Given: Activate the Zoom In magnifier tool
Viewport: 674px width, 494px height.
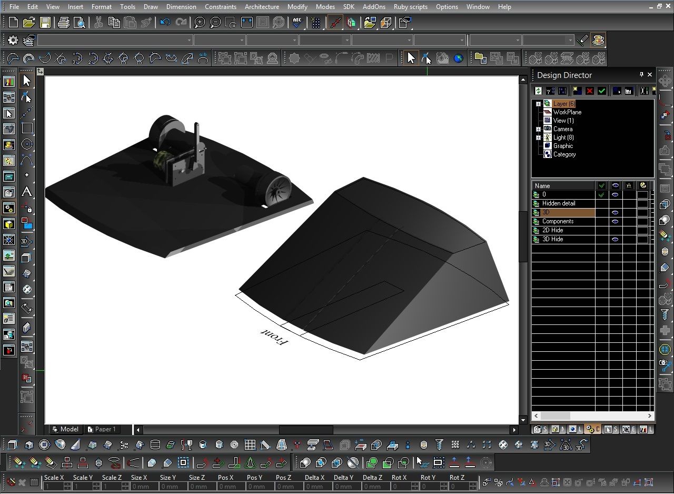Looking at the screenshot, I should pos(199,22).
